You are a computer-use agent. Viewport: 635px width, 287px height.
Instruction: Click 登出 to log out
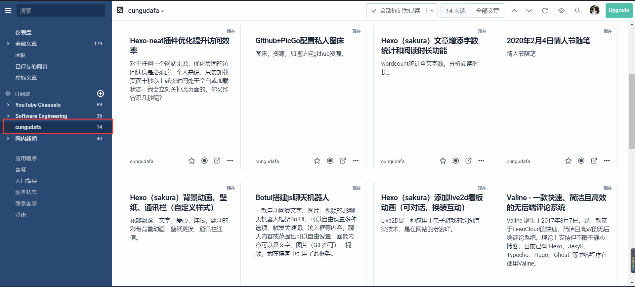21,215
